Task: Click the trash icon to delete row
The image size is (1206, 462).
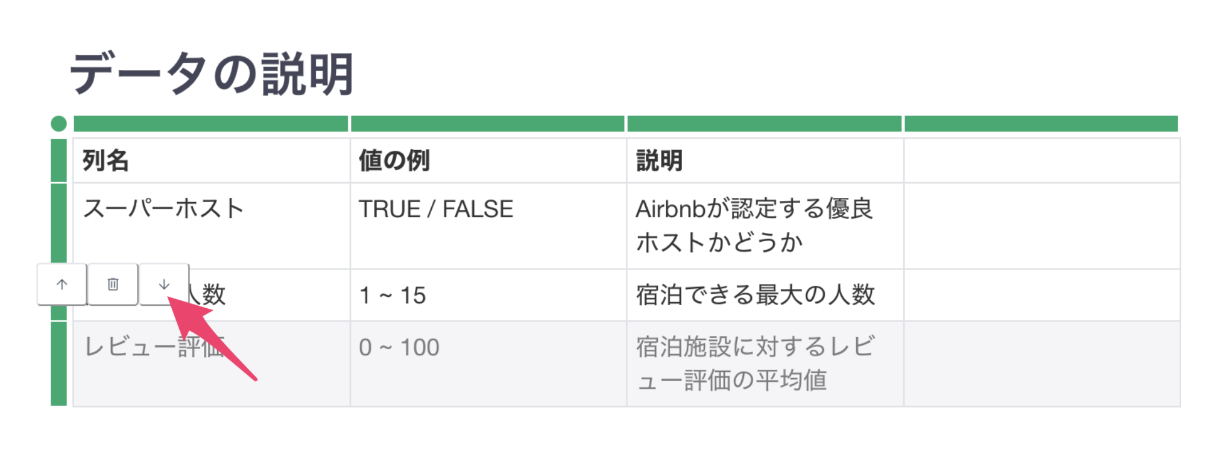Action: coord(113,284)
